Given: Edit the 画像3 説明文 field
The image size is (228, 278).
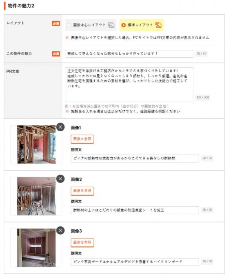Looking at the screenshot, I should (x=135, y=262).
